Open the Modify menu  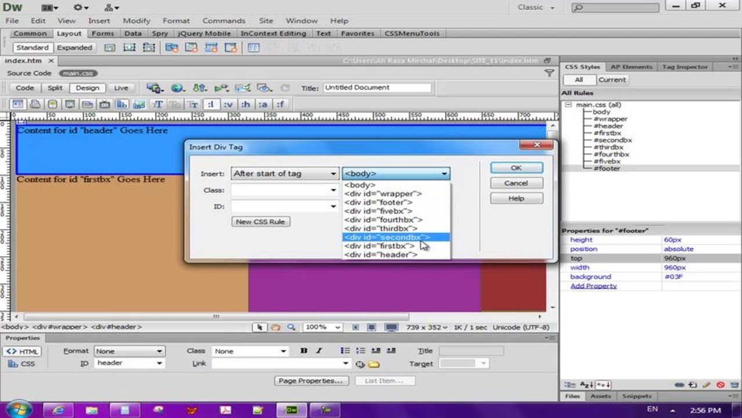pyautogui.click(x=136, y=20)
